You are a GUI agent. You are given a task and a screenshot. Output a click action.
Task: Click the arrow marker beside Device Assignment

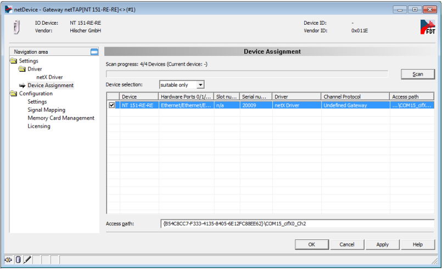[x=23, y=85]
